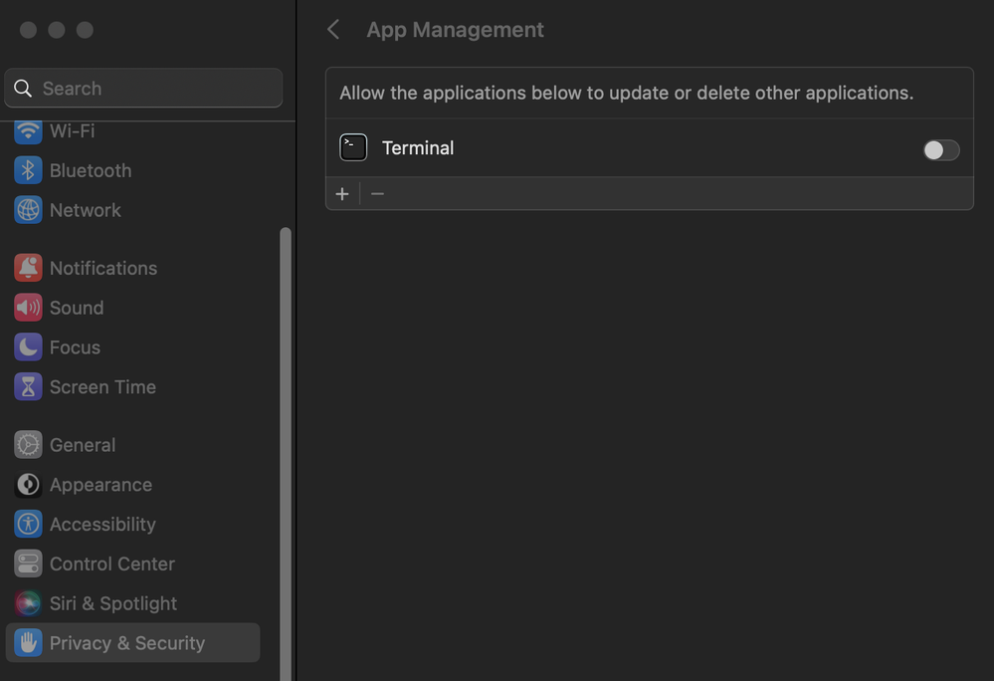Click the Network globe icon
The height and width of the screenshot is (681, 994).
pos(28,210)
